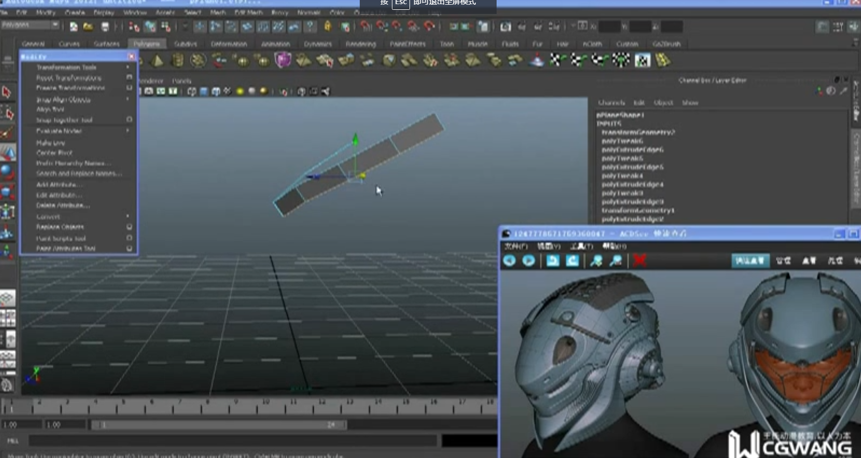Click the Save Scene disk icon
The width and height of the screenshot is (861, 458).
[105, 26]
